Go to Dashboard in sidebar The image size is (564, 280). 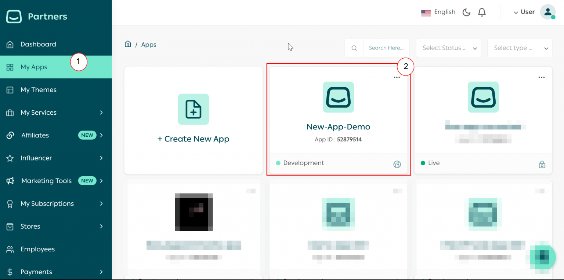tap(56, 44)
